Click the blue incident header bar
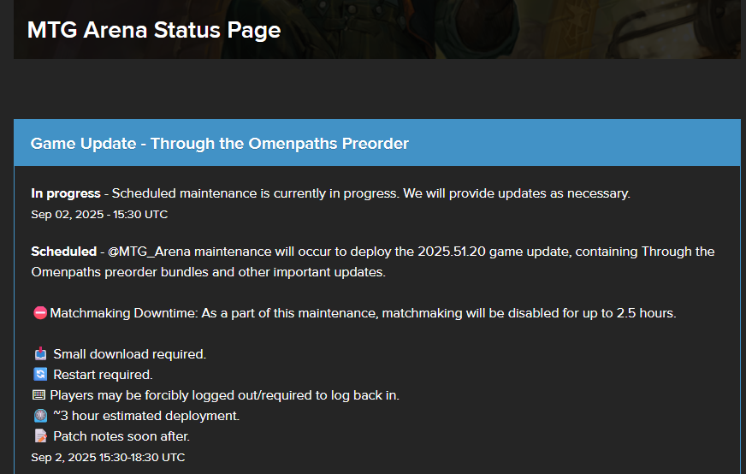This screenshot has height=474, width=746. point(565,143)
